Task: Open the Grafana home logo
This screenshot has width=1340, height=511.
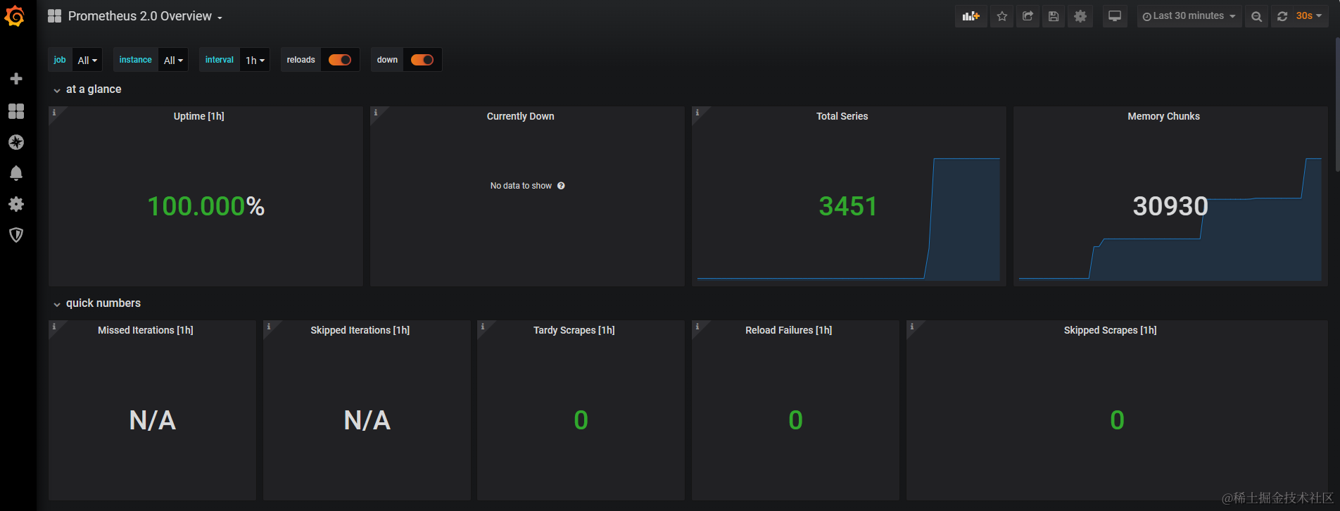Action: coord(15,16)
